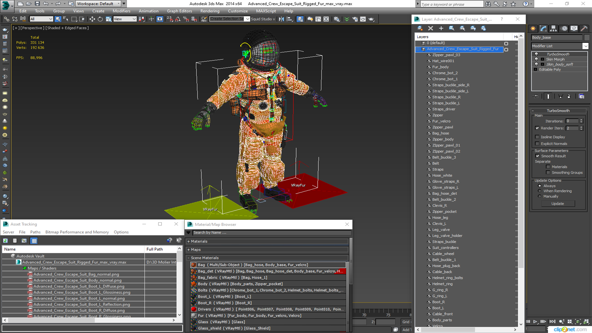Viewport: 592px width, 333px height.
Task: Click the TurboSmooth Update button
Action: (x=557, y=204)
